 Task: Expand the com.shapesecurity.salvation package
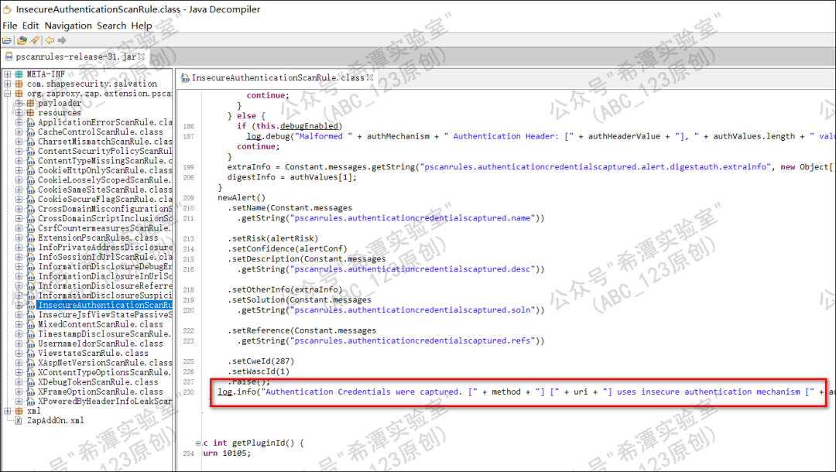(x=8, y=84)
